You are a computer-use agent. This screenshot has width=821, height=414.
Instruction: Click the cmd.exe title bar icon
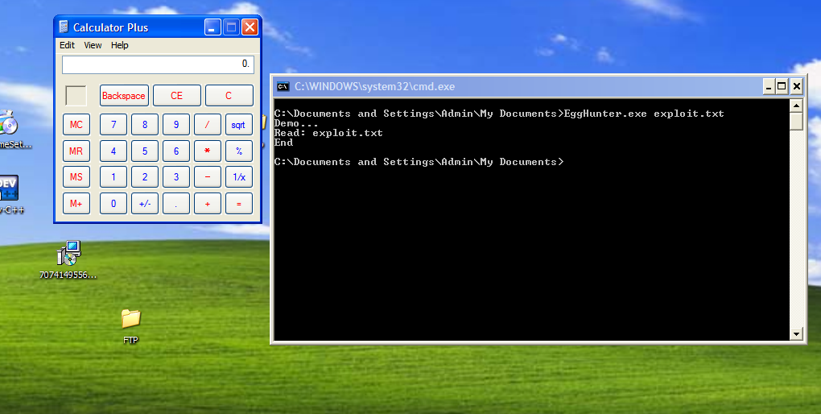283,86
